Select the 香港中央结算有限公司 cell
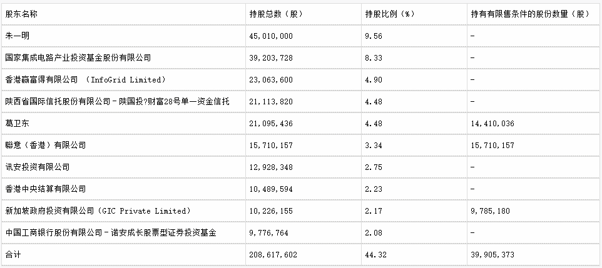The height and width of the screenshot is (268, 602). 45,189
